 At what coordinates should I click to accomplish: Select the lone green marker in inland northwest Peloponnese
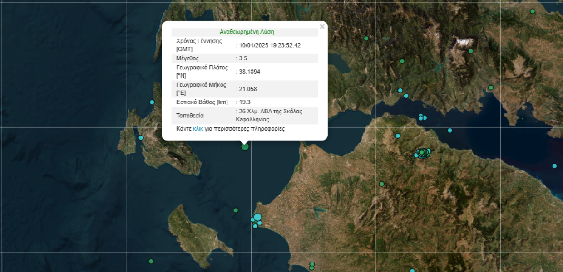[382, 184]
